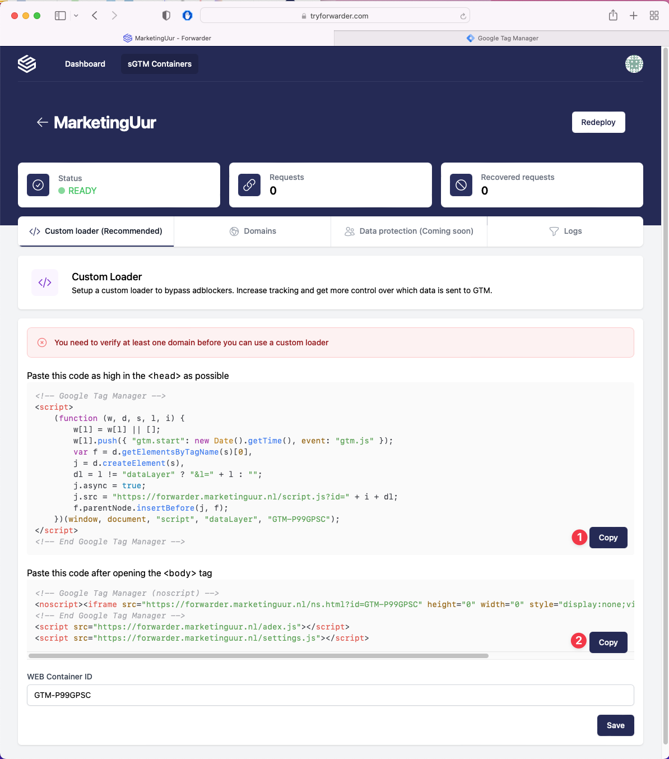The width and height of the screenshot is (669, 759).
Task: Click the Requests label
Action: (287, 177)
